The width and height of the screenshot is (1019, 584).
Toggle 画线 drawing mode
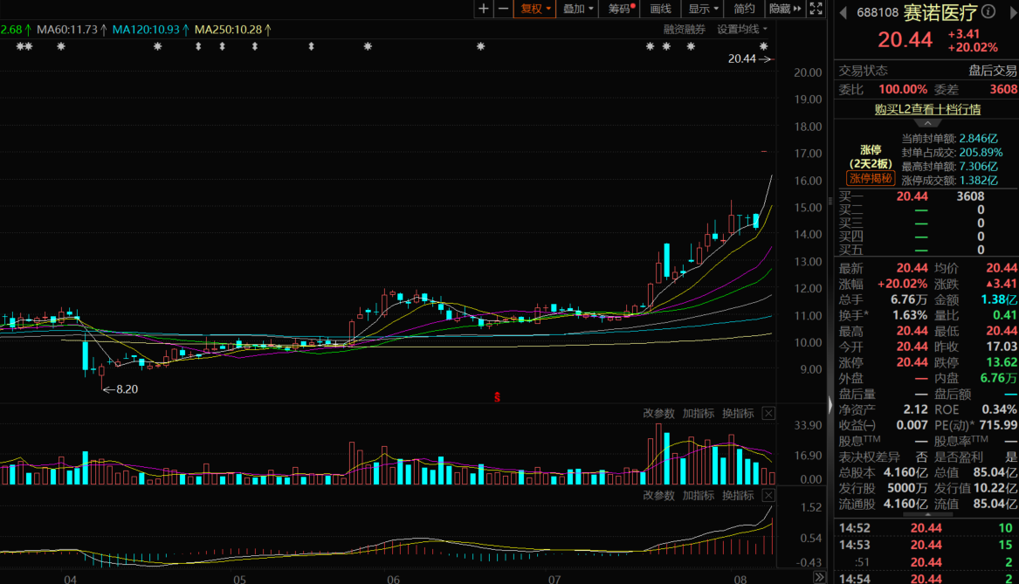click(660, 9)
